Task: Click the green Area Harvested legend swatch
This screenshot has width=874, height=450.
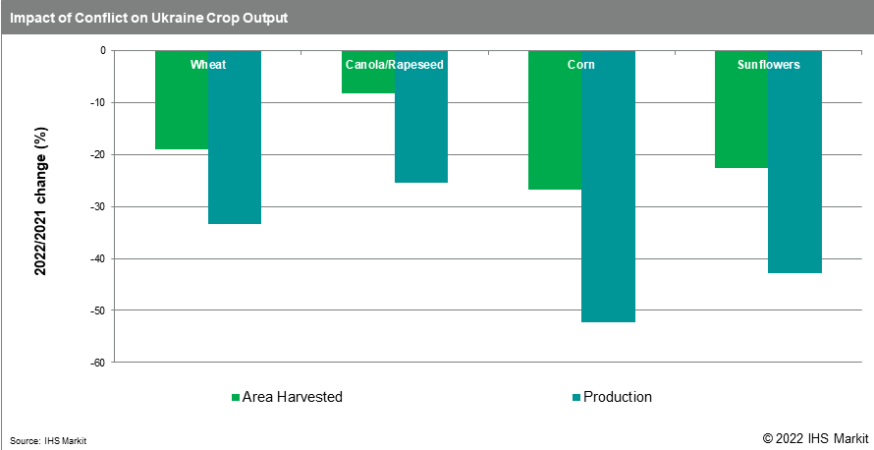Action: 236,398
